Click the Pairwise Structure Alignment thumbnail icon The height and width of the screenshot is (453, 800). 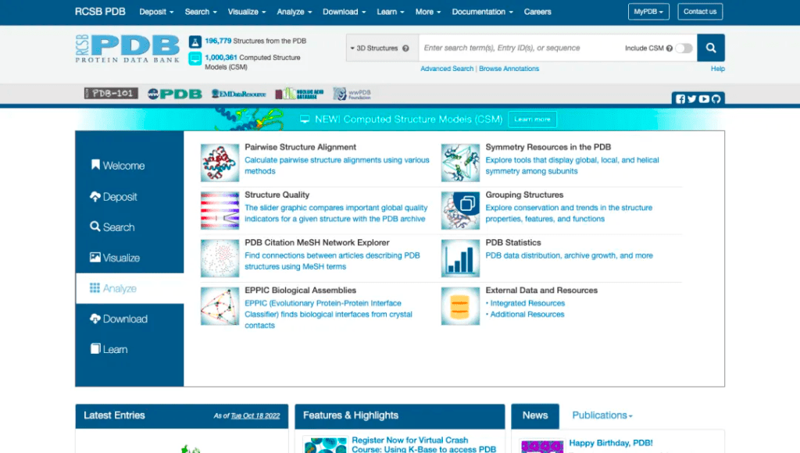[220, 162]
